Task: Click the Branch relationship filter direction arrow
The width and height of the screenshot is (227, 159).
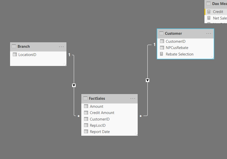Action: click(x=74, y=85)
